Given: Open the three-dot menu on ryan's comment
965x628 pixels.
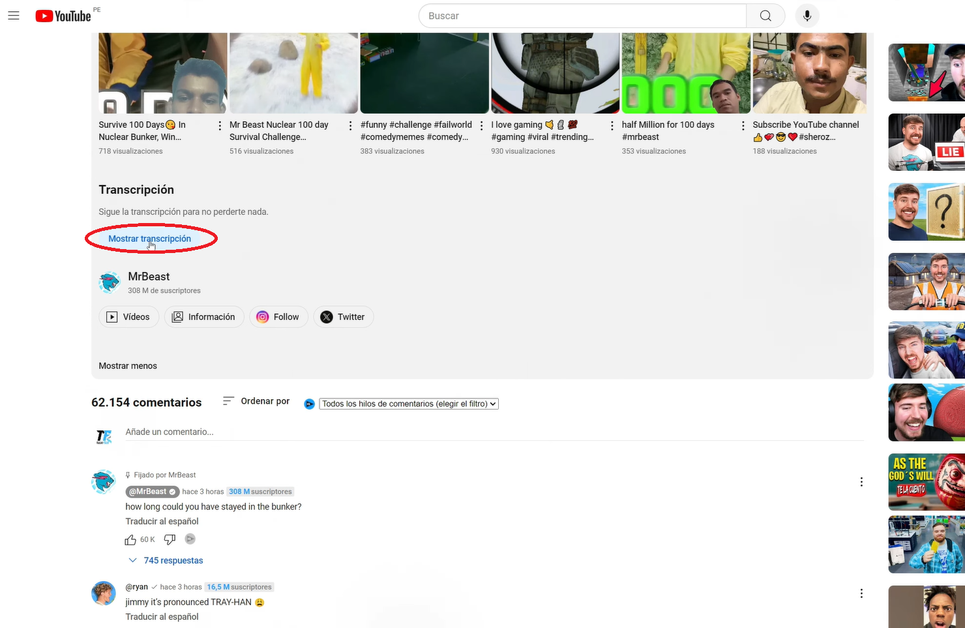Looking at the screenshot, I should click(x=861, y=593).
